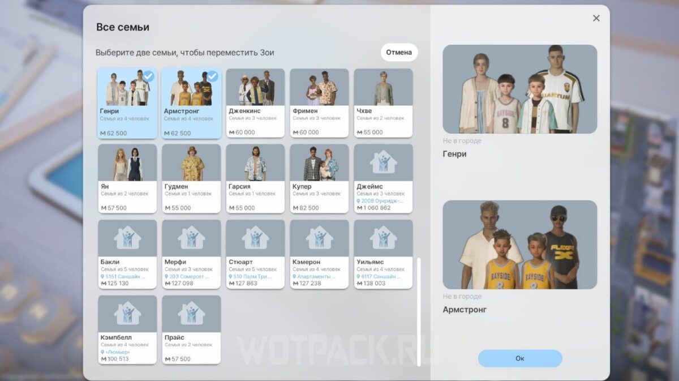Click the Отмена button
679x381 pixels.
click(399, 52)
